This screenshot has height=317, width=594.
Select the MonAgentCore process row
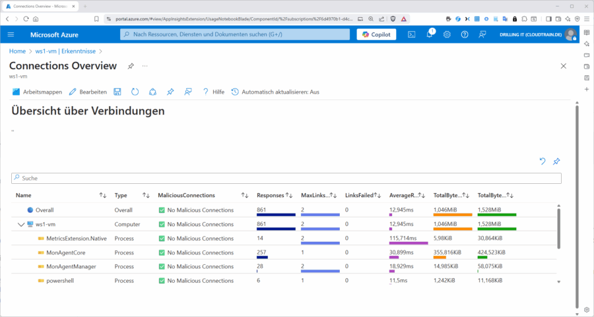tap(284, 252)
